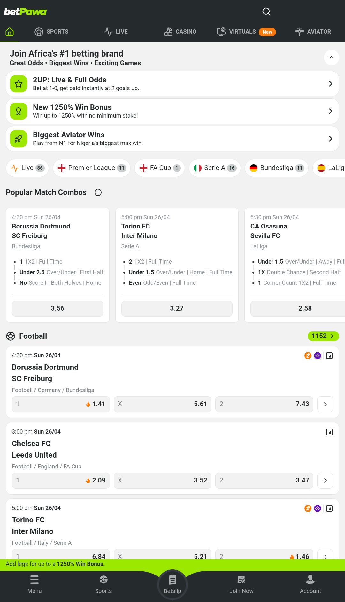Toggle the Premier League filter

pyautogui.click(x=91, y=168)
